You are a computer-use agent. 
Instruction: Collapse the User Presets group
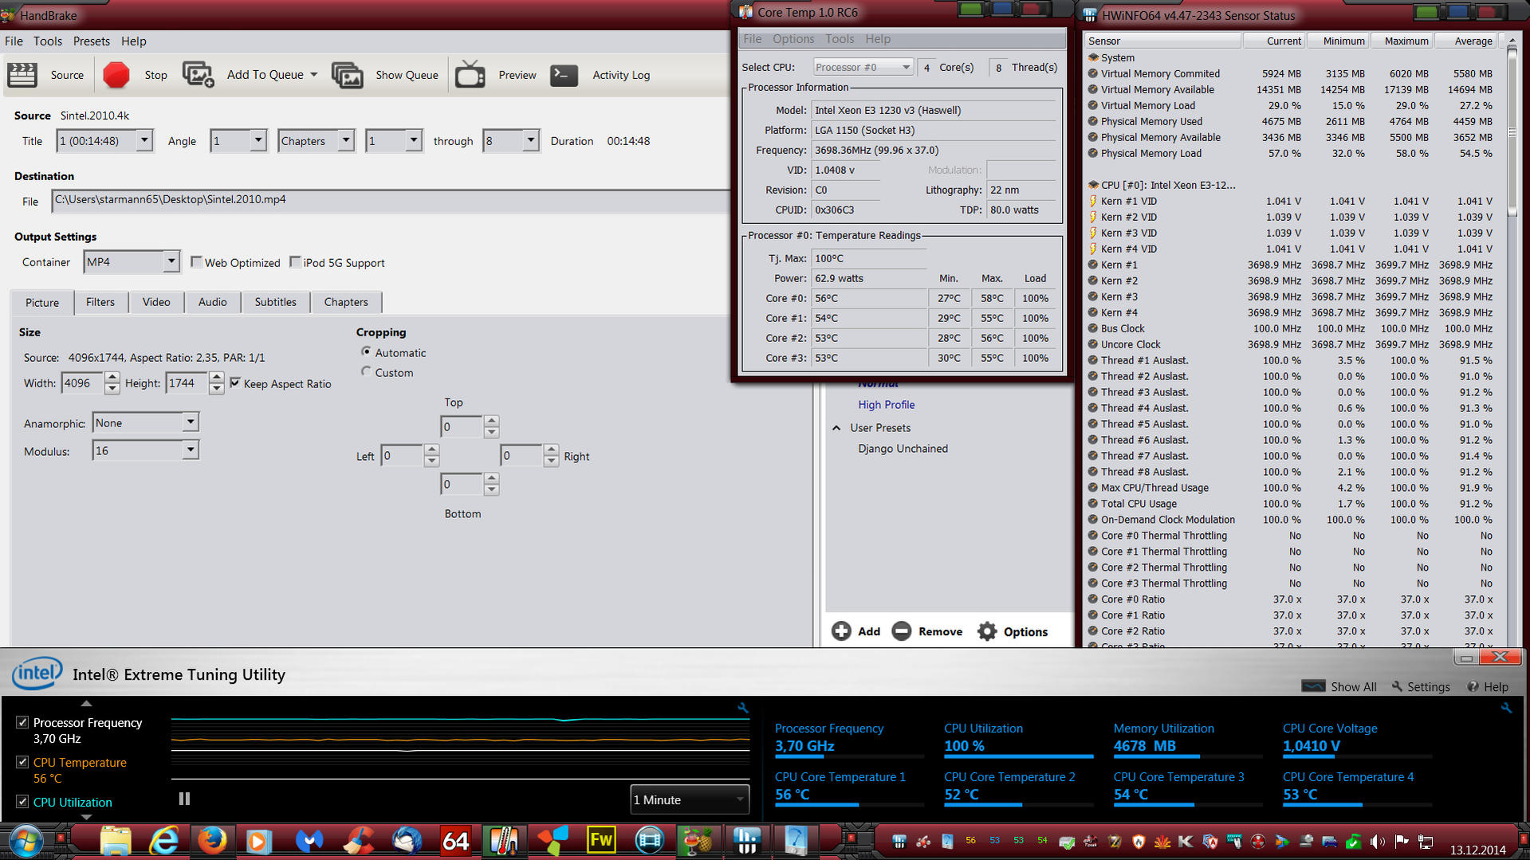[x=836, y=428]
